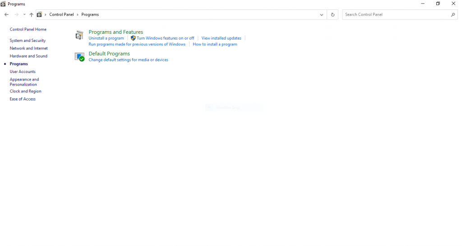Click the shield icon for Windows features
This screenshot has height=246, width=462.
pyautogui.click(x=133, y=38)
